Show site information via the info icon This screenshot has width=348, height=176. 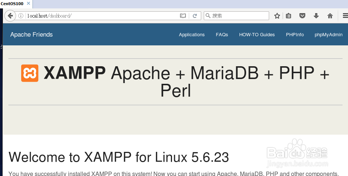click(21, 16)
